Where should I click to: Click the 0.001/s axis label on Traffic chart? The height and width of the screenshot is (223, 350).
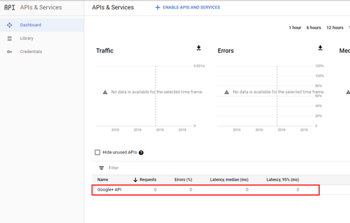click(199, 66)
